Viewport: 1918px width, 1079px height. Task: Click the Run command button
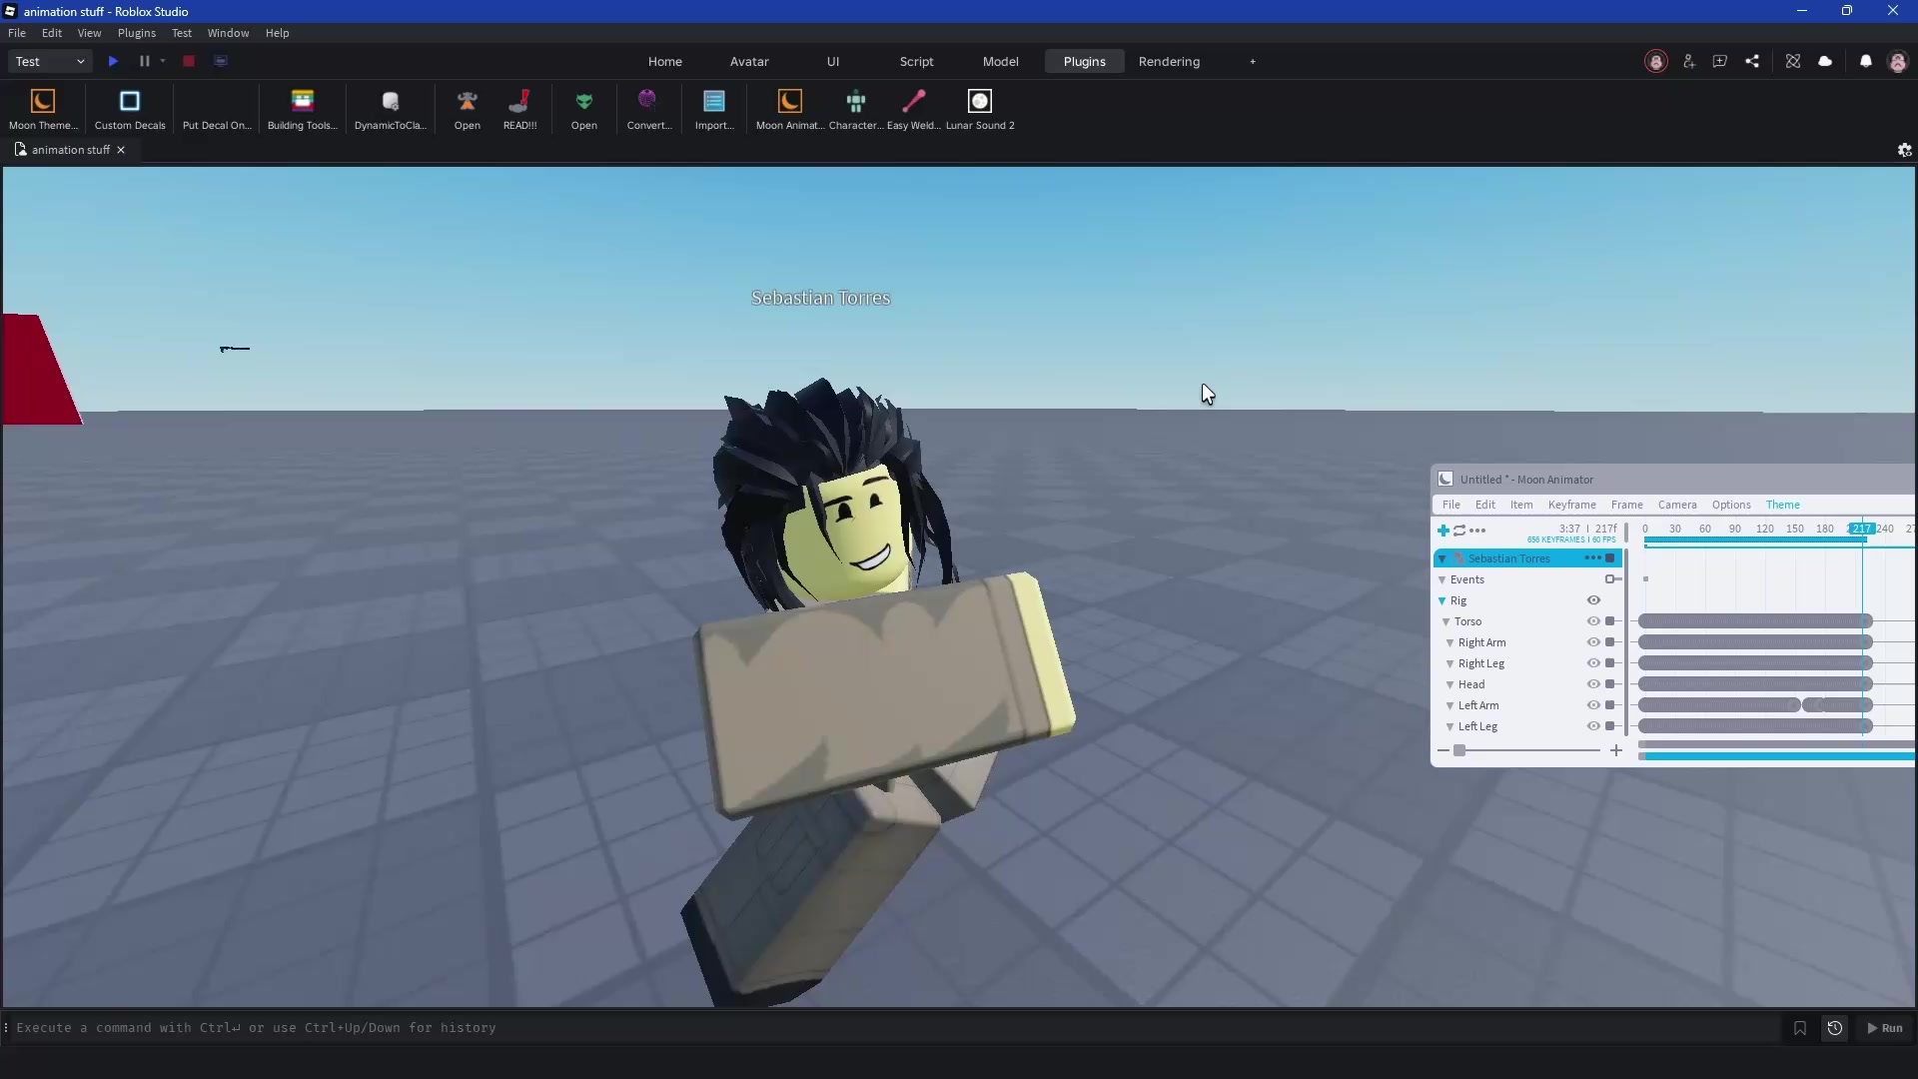(1885, 1028)
